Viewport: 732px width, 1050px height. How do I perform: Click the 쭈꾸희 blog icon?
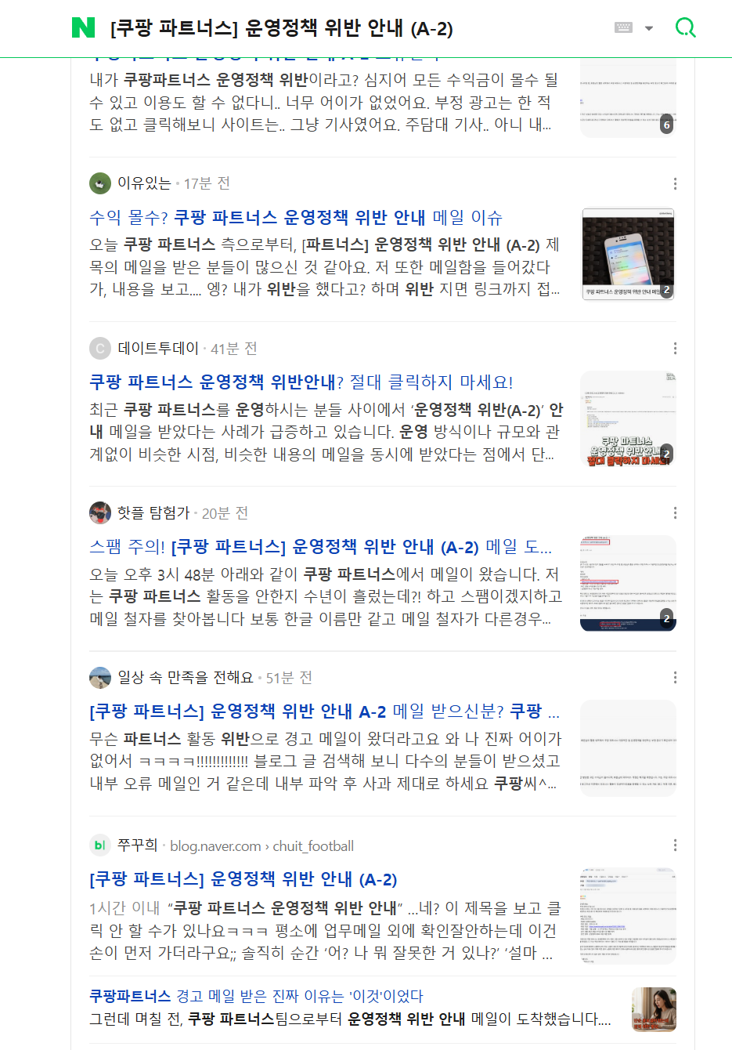[100, 845]
